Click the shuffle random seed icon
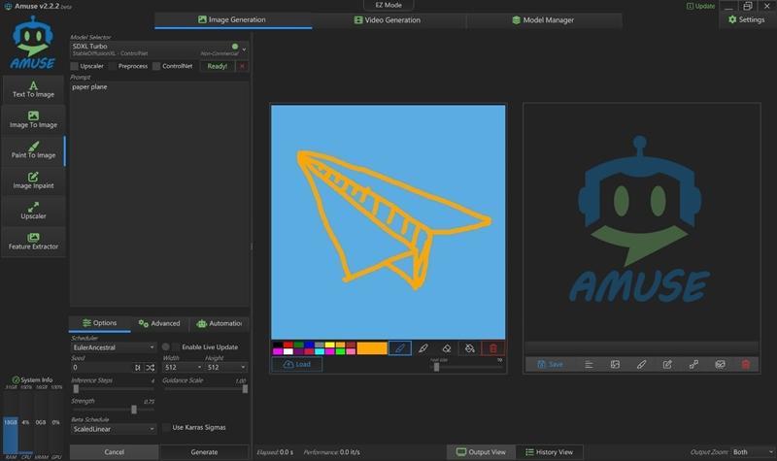 (x=150, y=368)
